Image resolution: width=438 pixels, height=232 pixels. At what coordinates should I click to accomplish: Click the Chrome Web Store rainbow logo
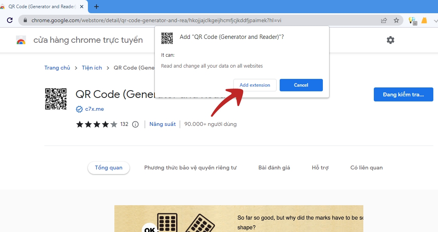(x=21, y=40)
